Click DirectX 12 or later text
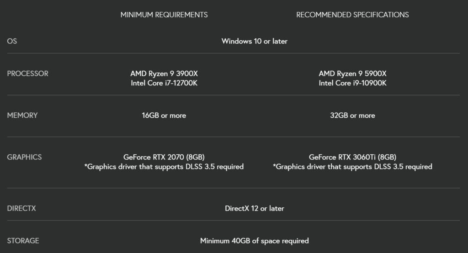The height and width of the screenshot is (253, 468). [x=254, y=208]
